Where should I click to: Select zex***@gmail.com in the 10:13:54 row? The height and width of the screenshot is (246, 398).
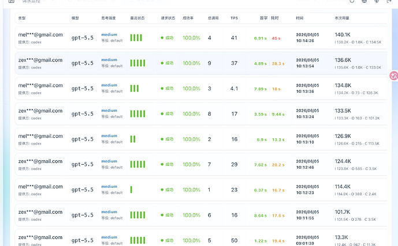pyautogui.click(x=40, y=60)
